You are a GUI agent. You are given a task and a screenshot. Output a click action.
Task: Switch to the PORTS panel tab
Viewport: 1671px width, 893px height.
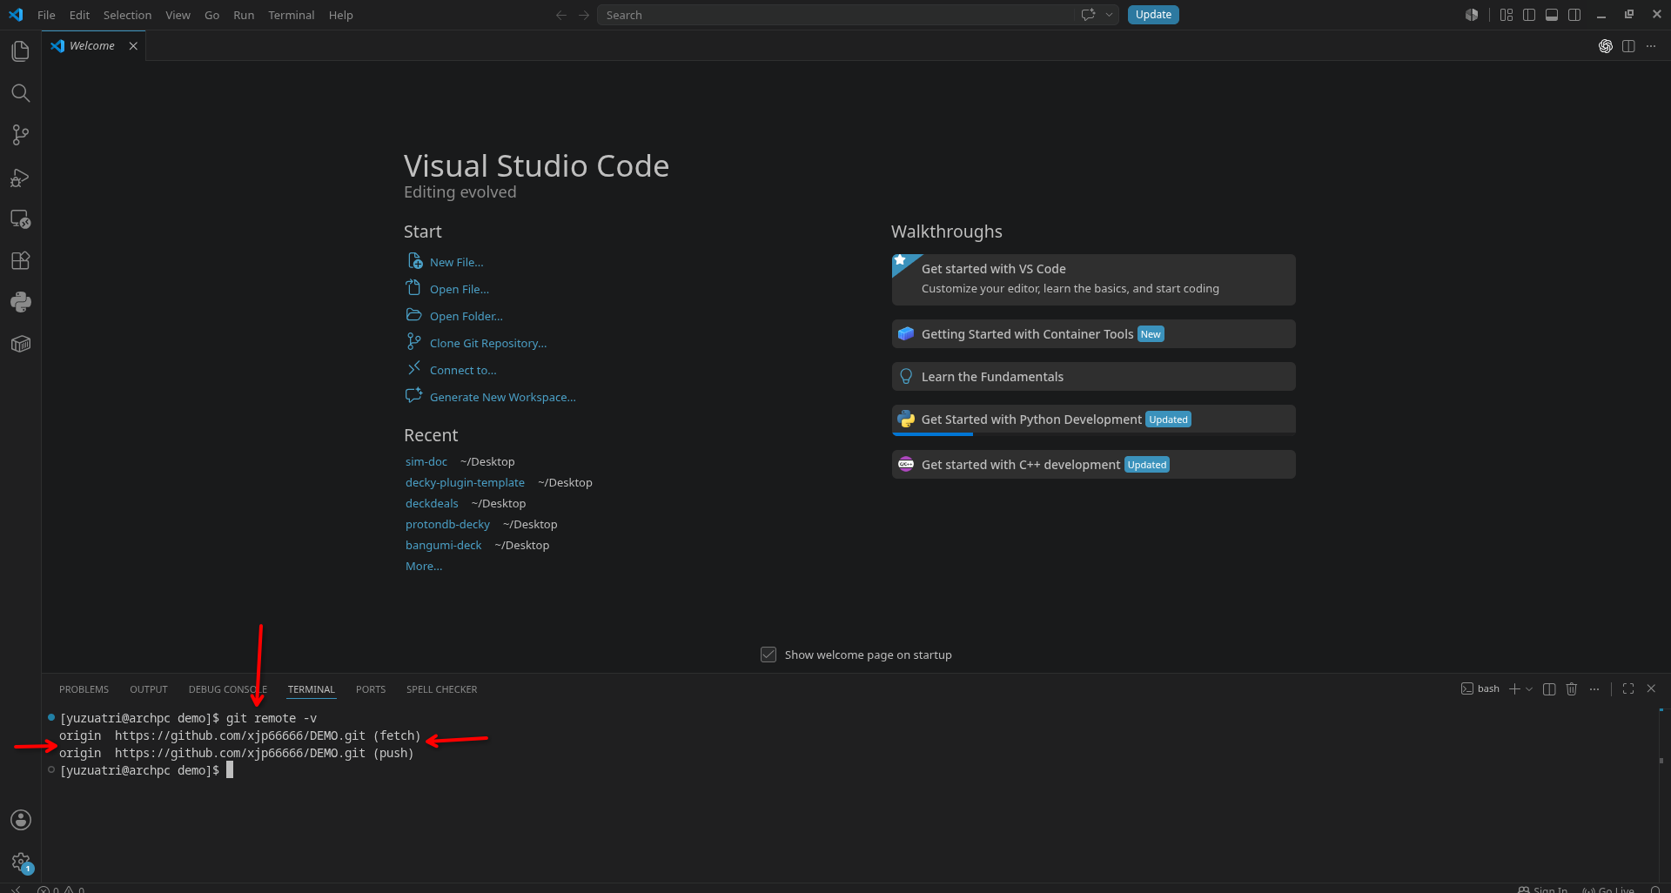click(x=371, y=689)
